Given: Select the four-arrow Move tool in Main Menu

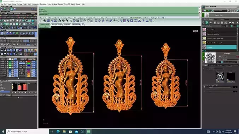Looking at the screenshot, I should coord(15,28).
